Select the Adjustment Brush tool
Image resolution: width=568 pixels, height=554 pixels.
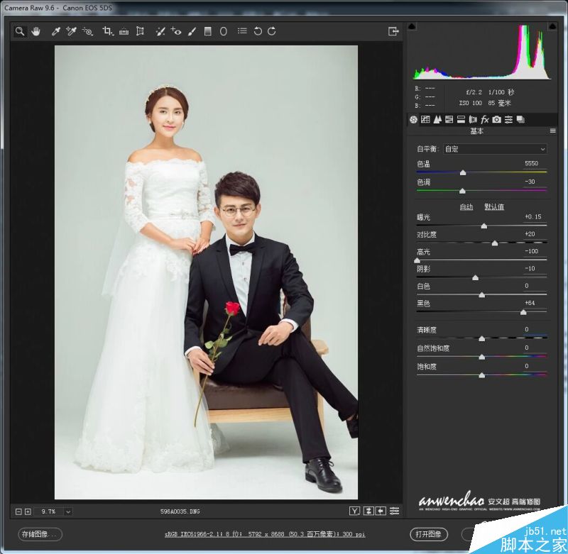point(192,31)
